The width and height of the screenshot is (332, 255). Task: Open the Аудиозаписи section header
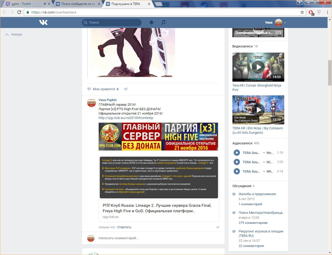(x=242, y=143)
